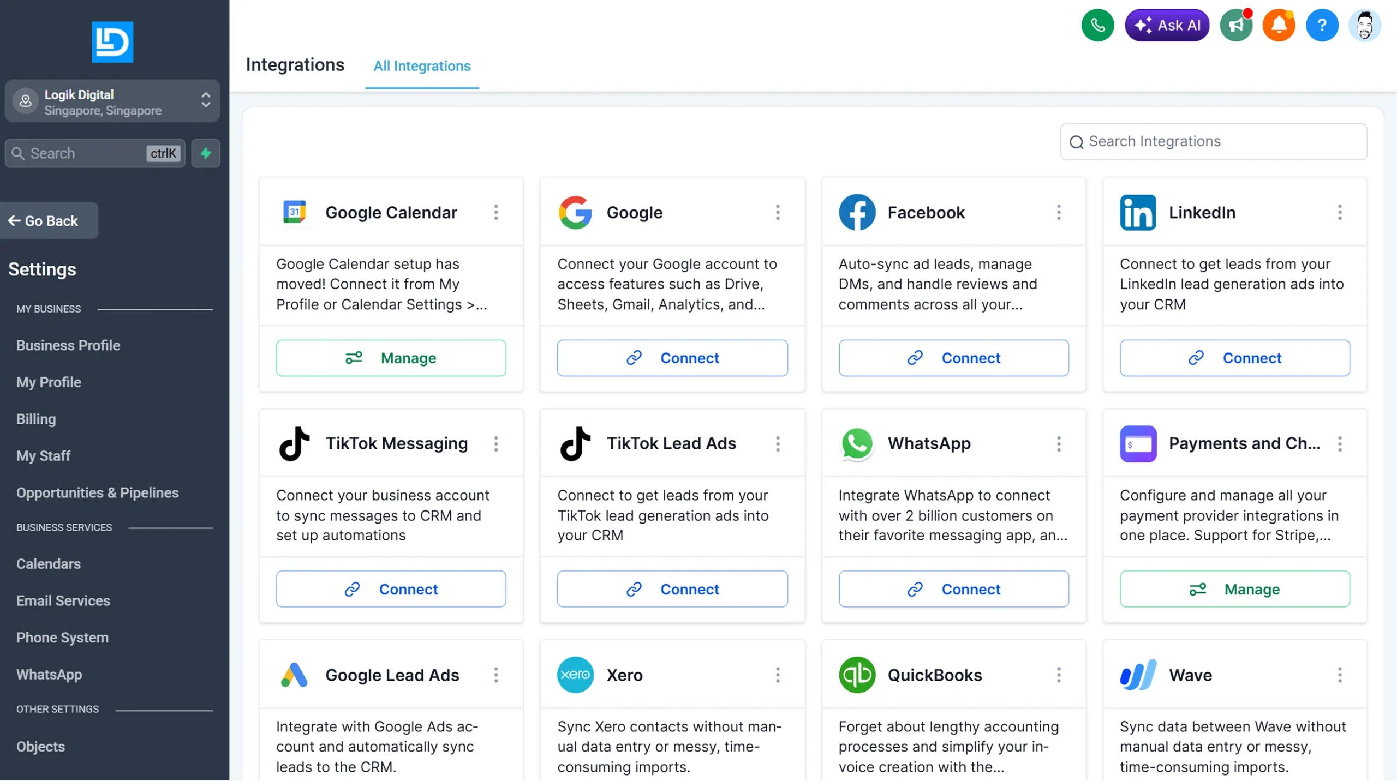Click the Logik Digital logo
The width and height of the screenshot is (1397, 781).
tap(112, 42)
